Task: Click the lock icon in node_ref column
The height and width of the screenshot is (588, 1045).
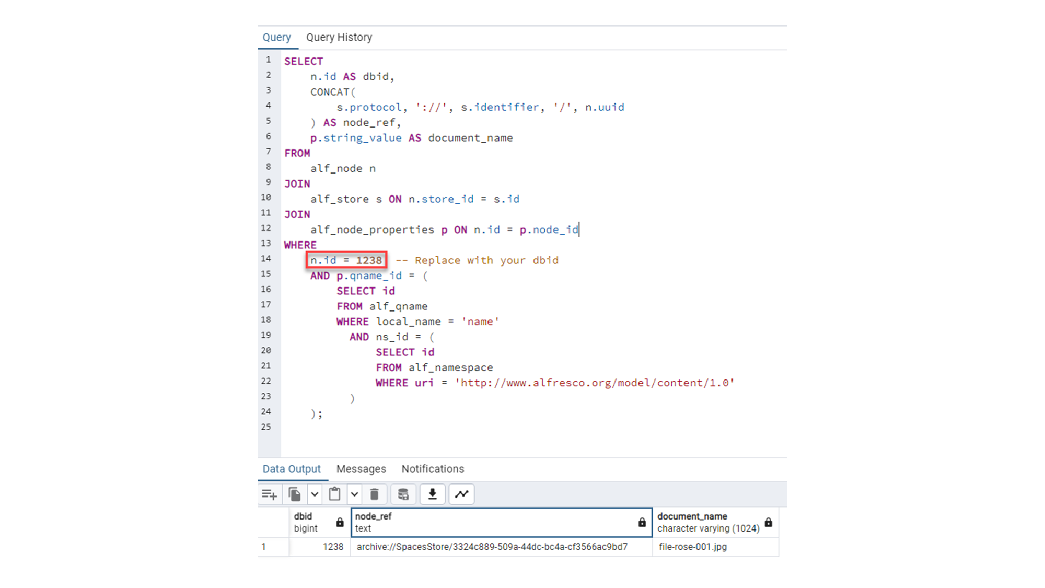Action: pos(642,522)
